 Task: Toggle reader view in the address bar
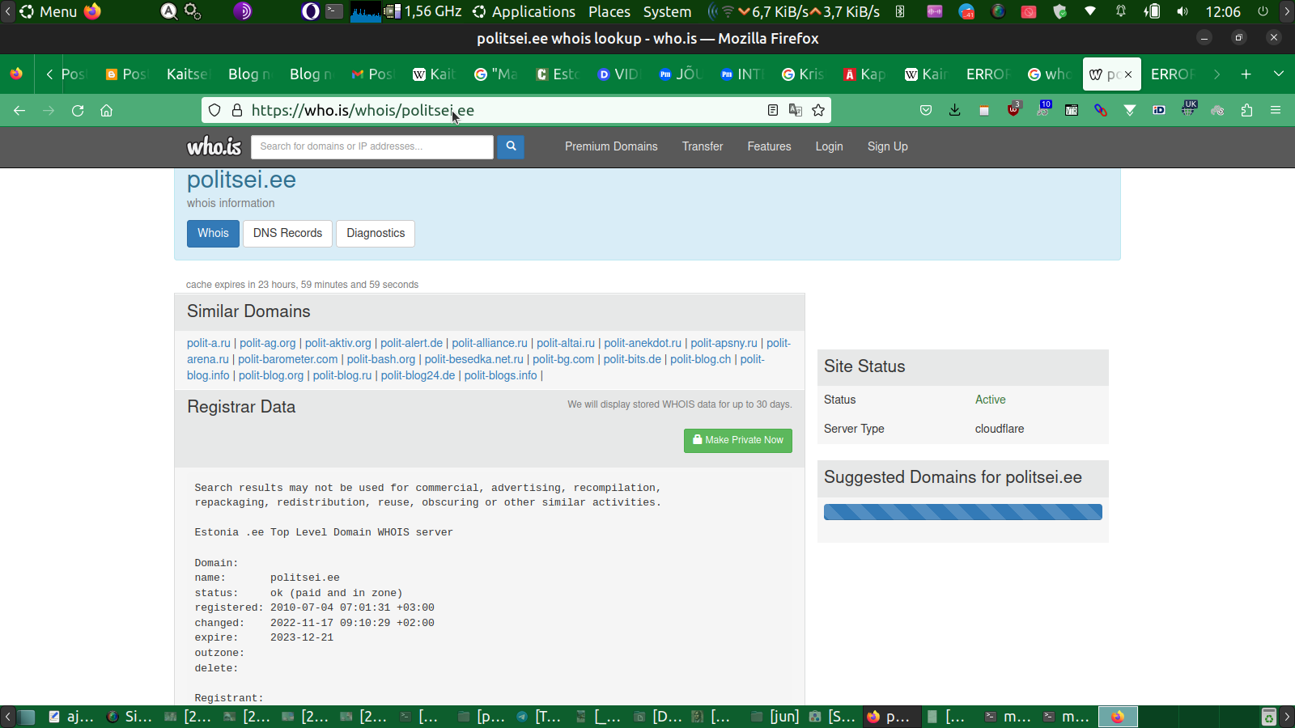(773, 110)
